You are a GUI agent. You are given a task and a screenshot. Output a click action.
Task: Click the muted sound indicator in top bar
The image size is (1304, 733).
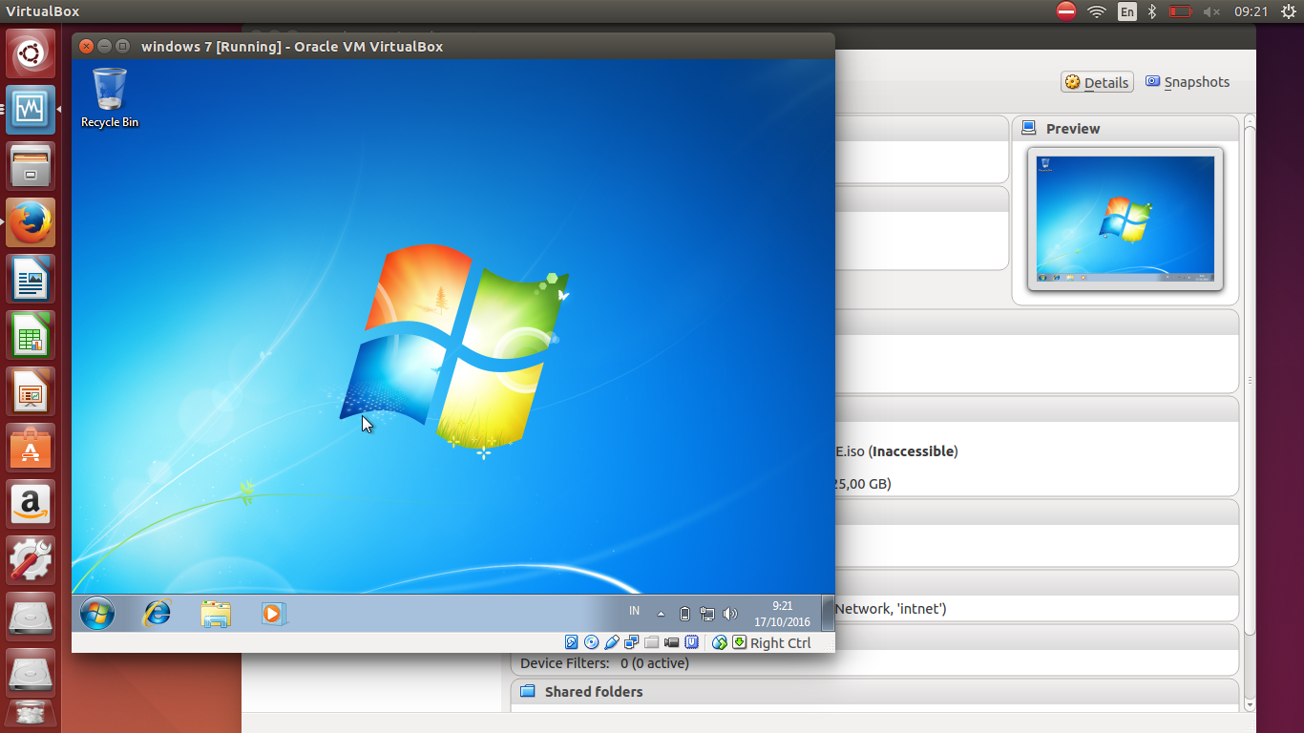tap(1212, 11)
